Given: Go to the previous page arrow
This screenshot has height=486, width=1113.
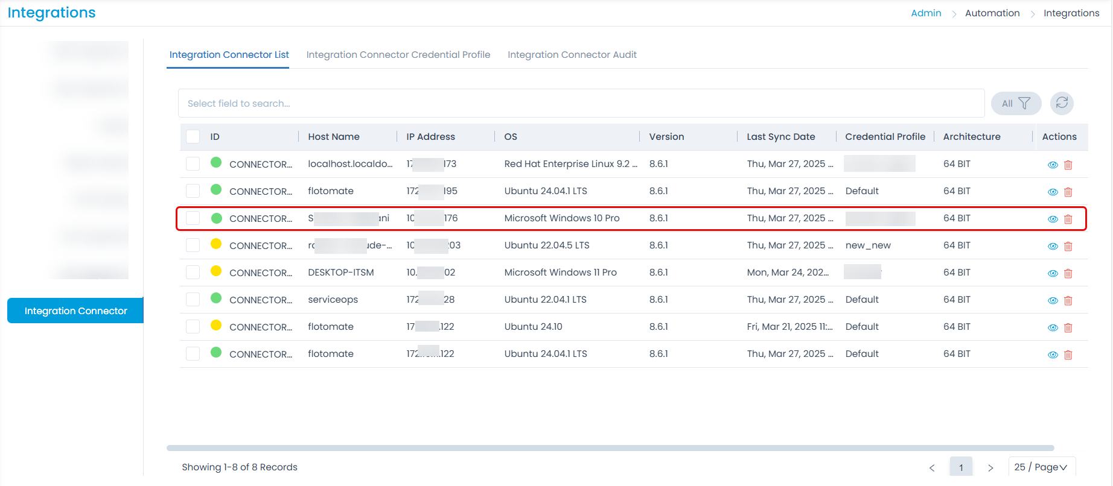Looking at the screenshot, I should click(x=932, y=467).
